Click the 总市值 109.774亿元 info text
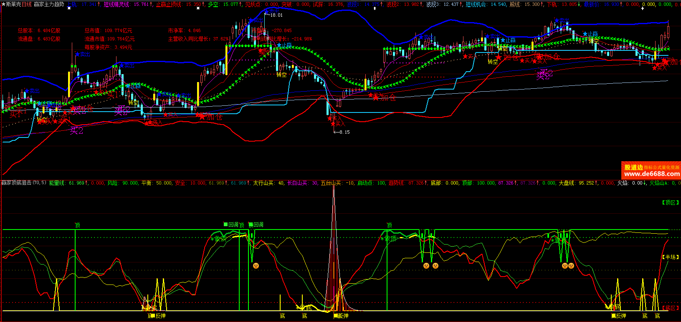The image size is (681, 322). pos(108,31)
